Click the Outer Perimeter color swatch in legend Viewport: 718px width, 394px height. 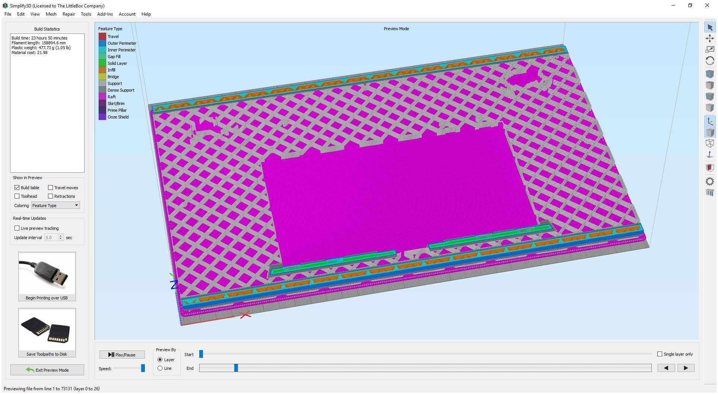tap(102, 43)
